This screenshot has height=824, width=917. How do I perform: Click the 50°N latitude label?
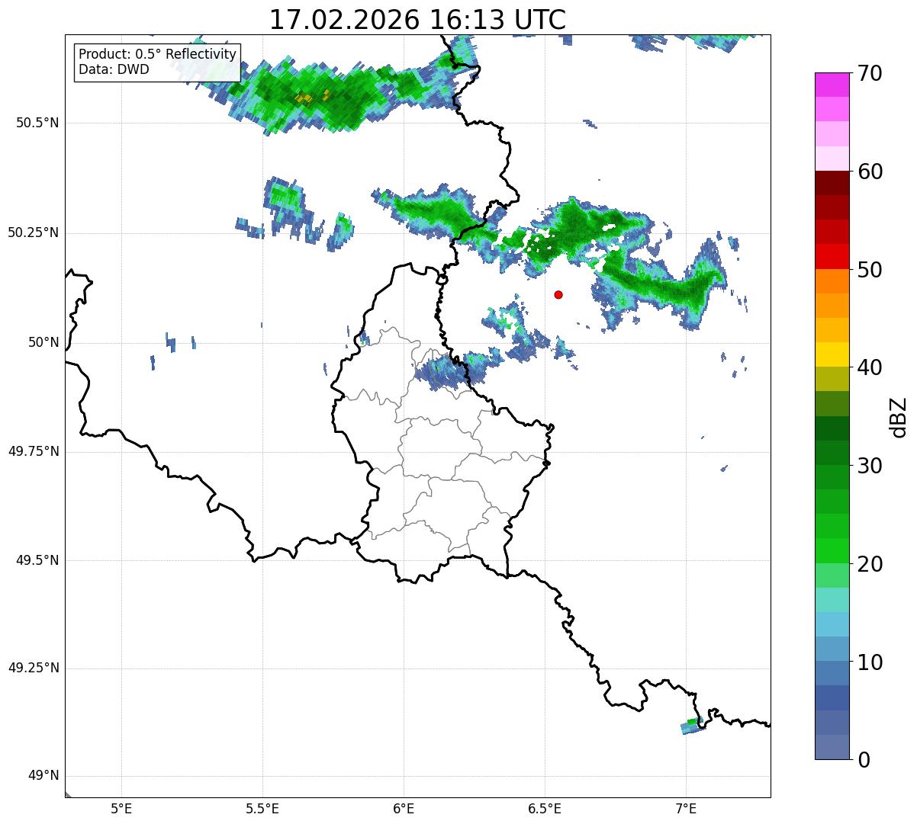point(43,342)
